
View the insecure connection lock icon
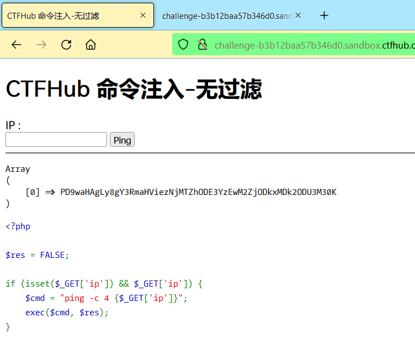point(203,45)
